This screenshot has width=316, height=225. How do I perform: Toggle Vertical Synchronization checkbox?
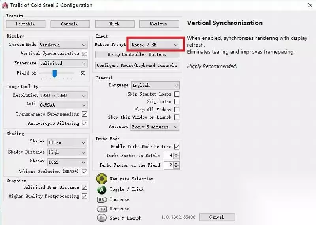pos(85,53)
